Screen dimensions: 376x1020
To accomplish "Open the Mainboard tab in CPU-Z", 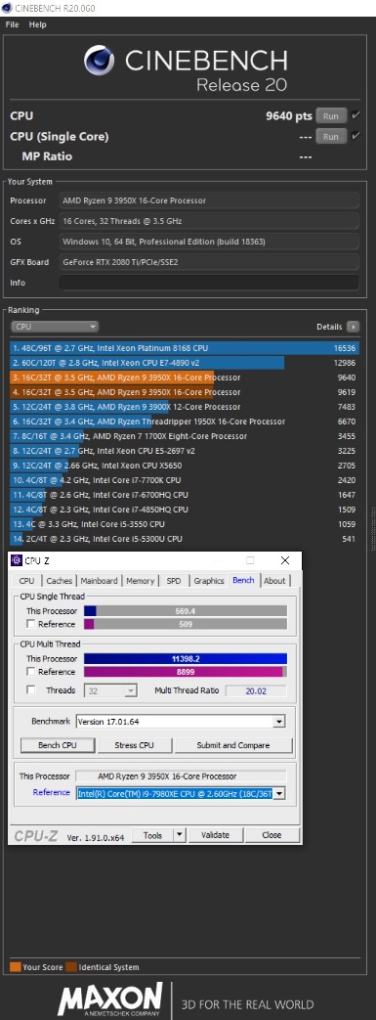I will (x=99, y=581).
